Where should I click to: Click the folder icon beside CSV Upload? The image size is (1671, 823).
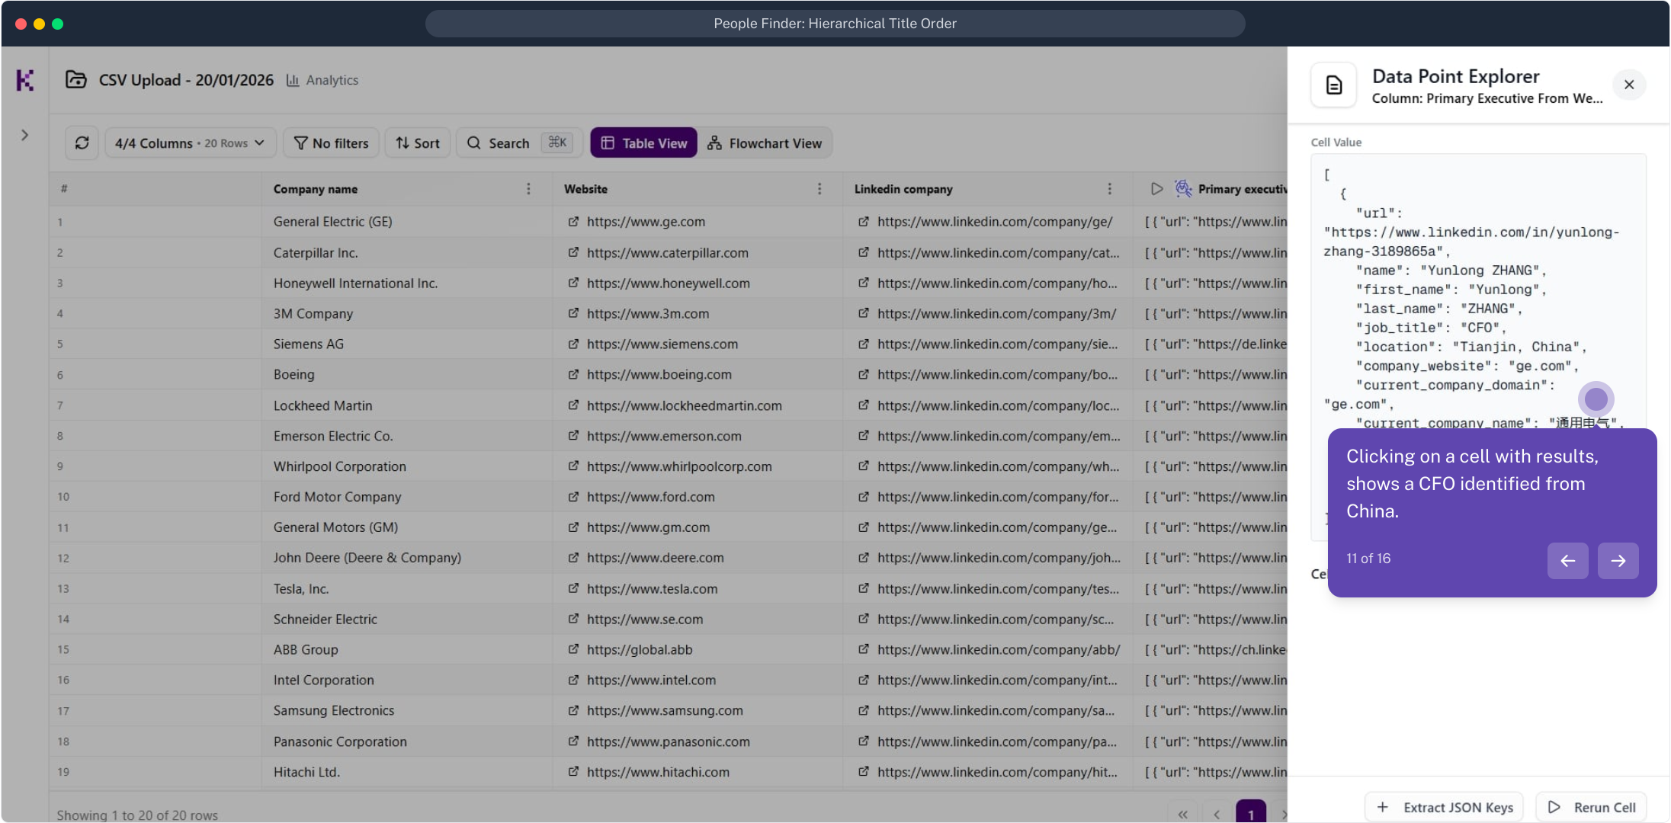75,79
